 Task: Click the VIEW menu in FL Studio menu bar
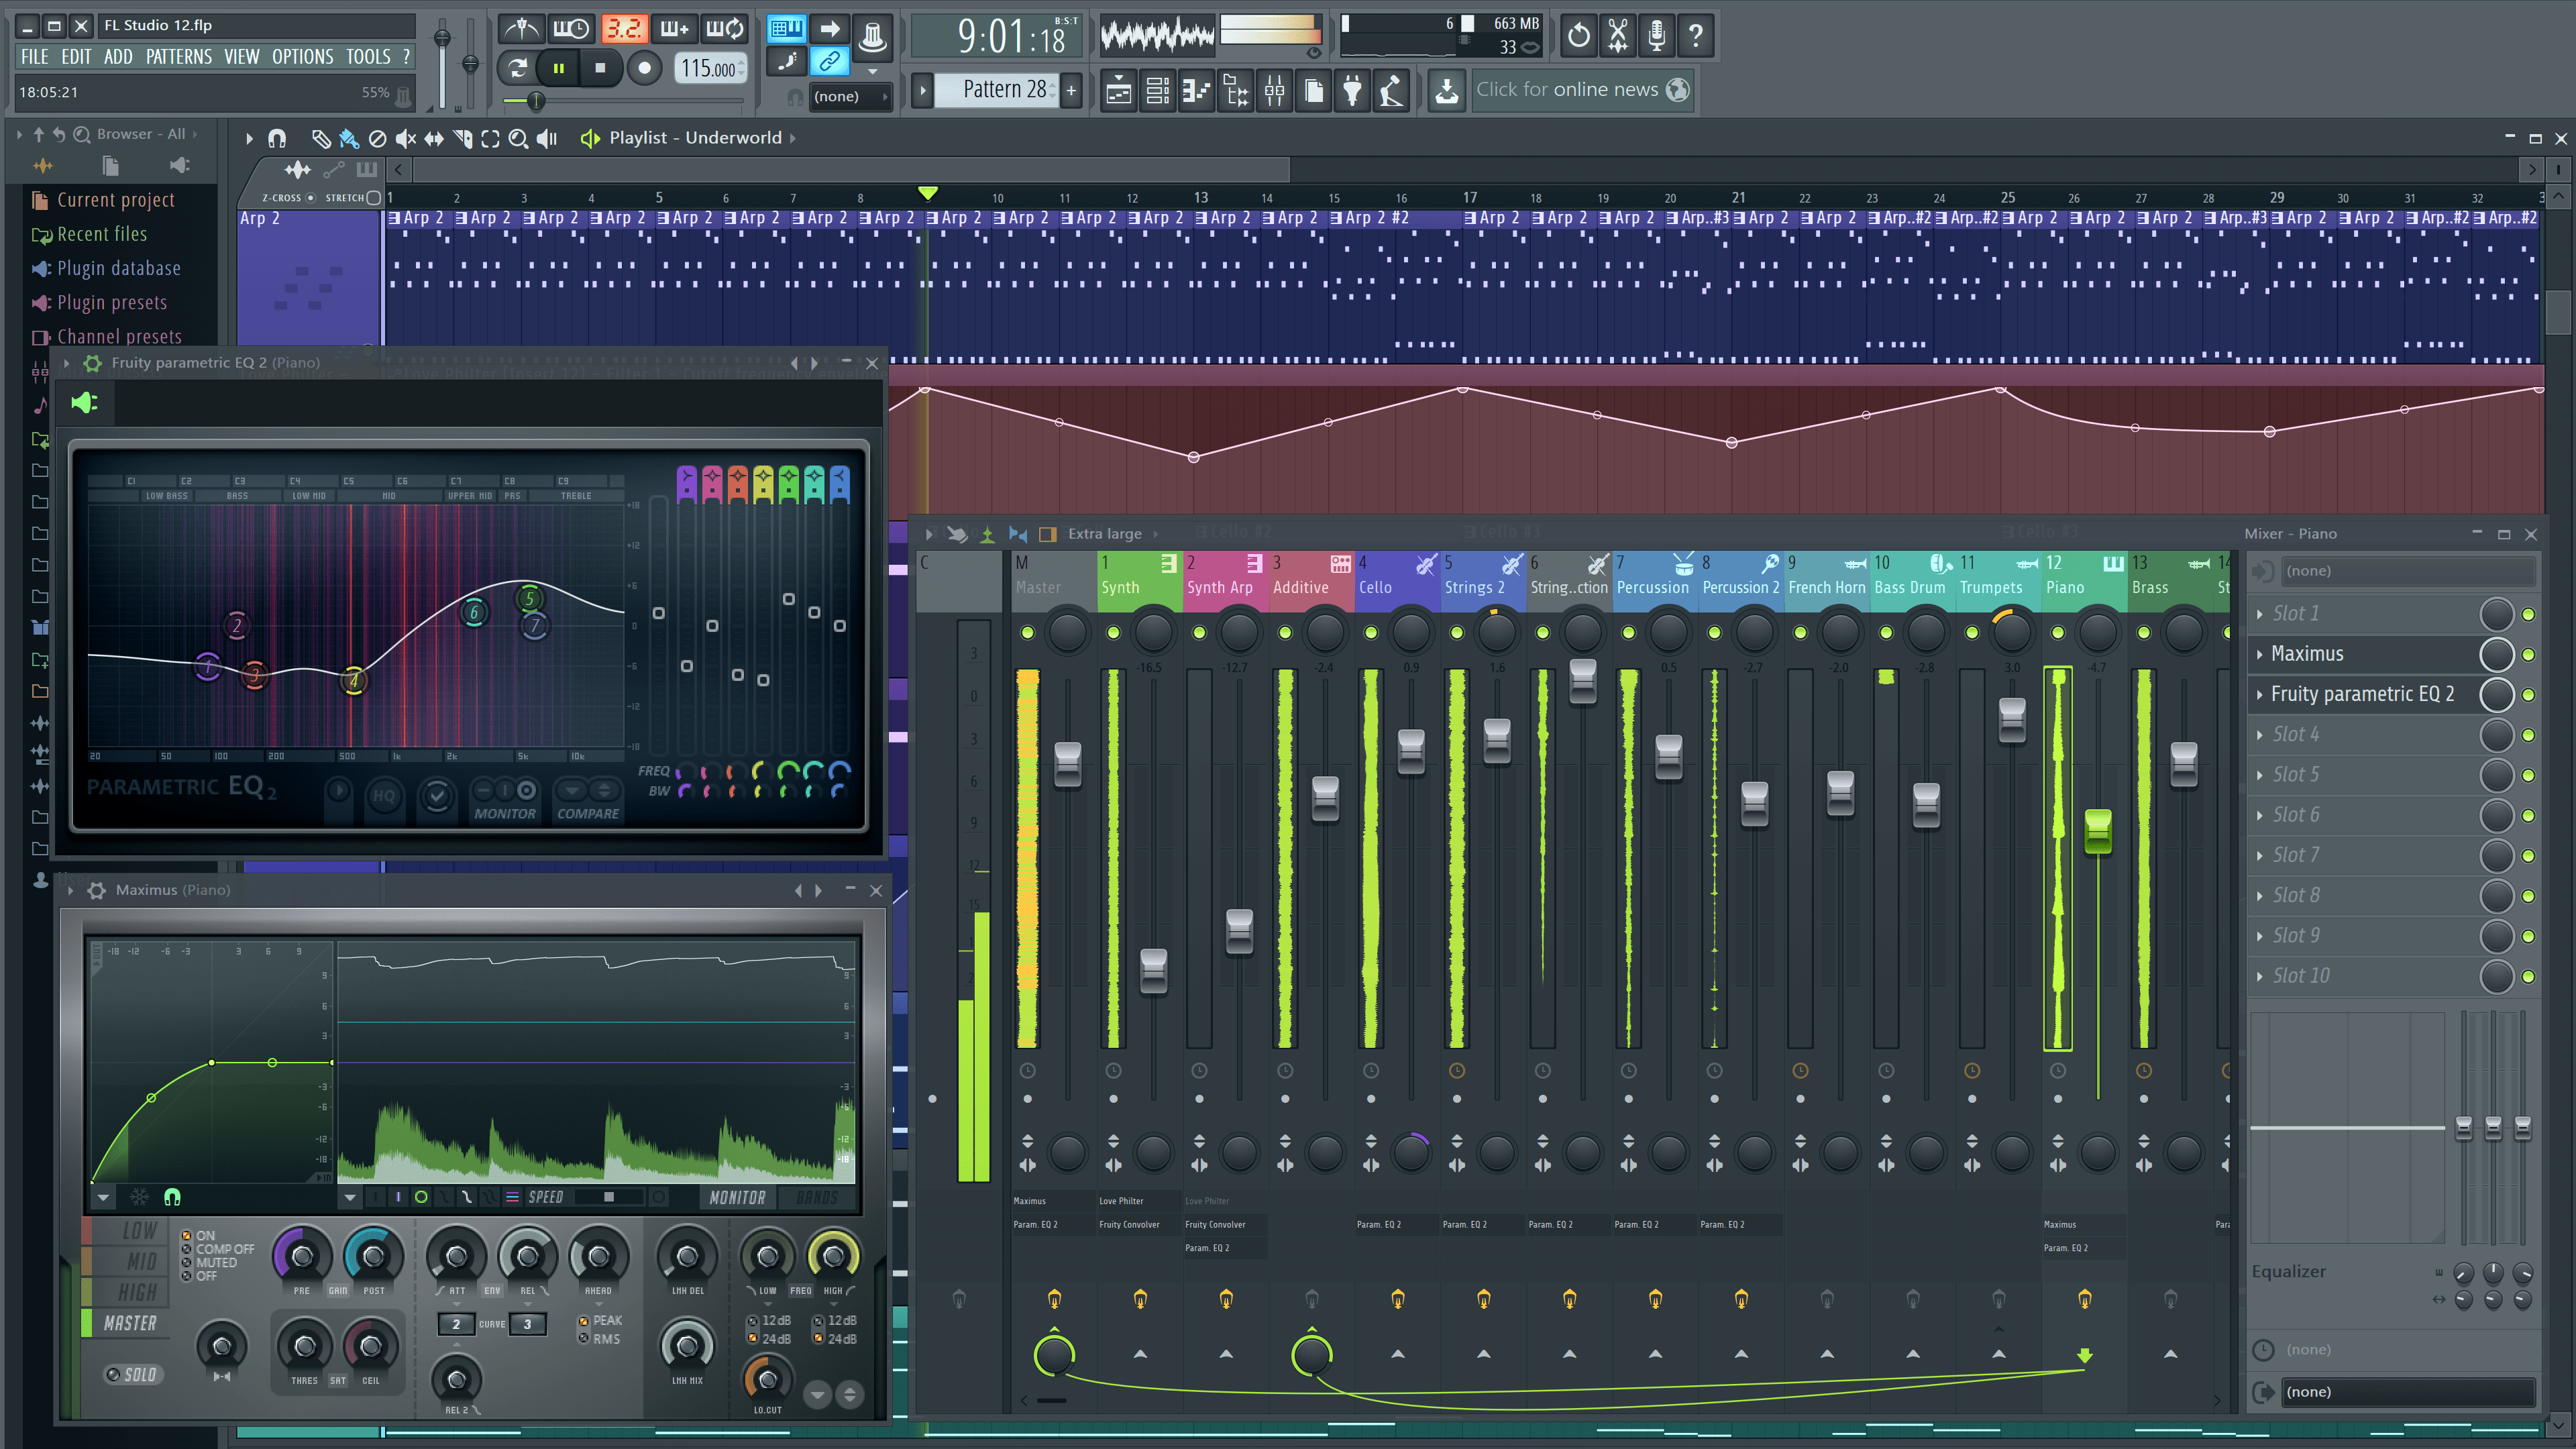point(239,55)
